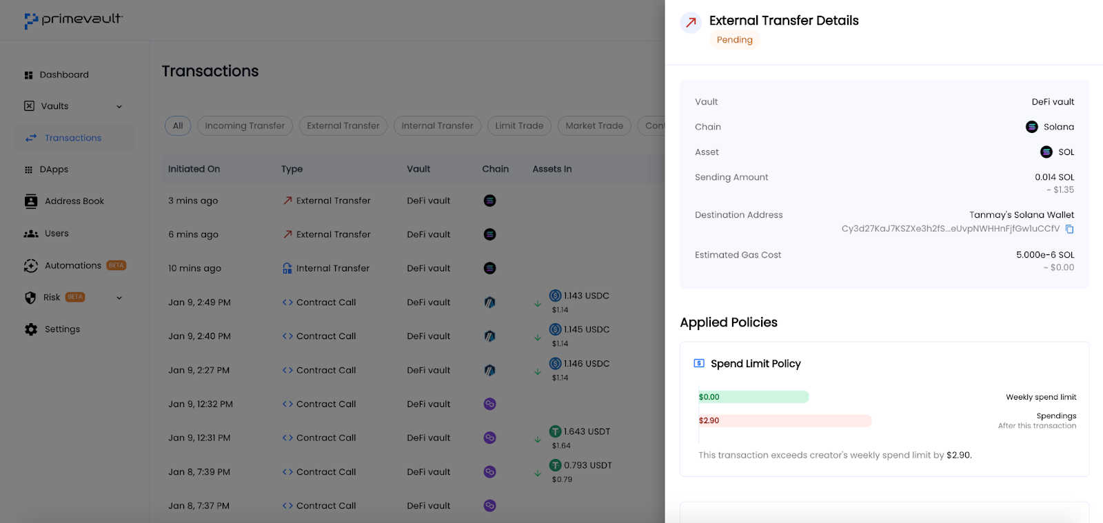Viewport: 1103px width, 523px height.
Task: Click the Automations icon in sidebar
Action: [x=31, y=265]
